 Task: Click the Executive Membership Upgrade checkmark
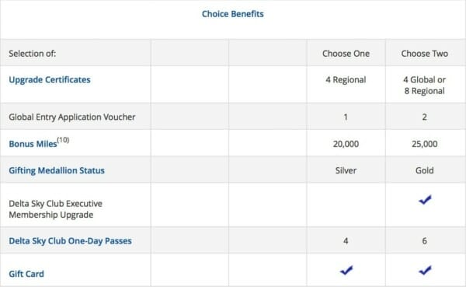[425, 200]
